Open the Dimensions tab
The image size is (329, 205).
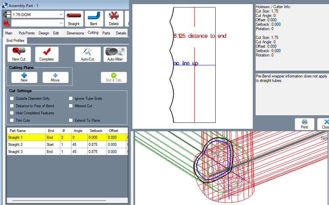click(x=75, y=33)
